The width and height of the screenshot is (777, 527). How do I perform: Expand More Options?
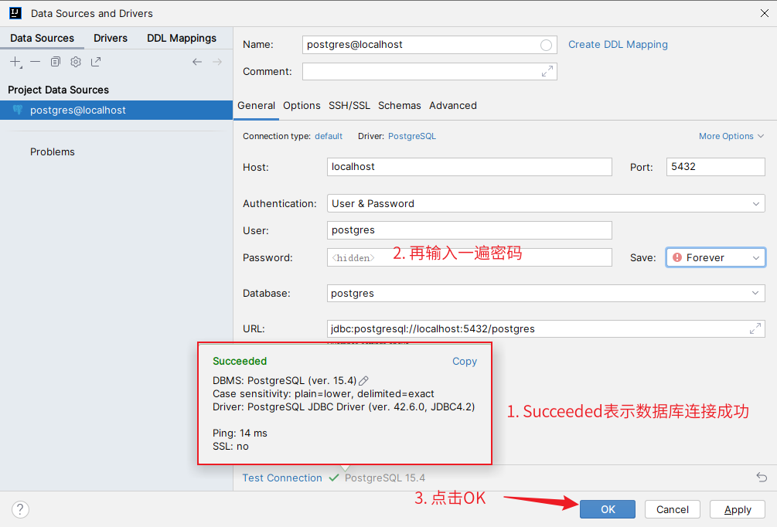click(x=731, y=136)
